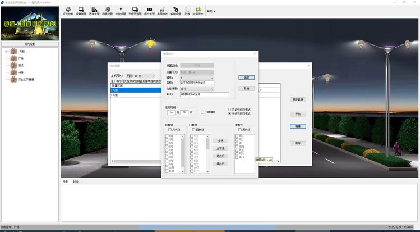Open the 编号 number dropdown
This screenshot has height=232, width=420.
point(211,78)
